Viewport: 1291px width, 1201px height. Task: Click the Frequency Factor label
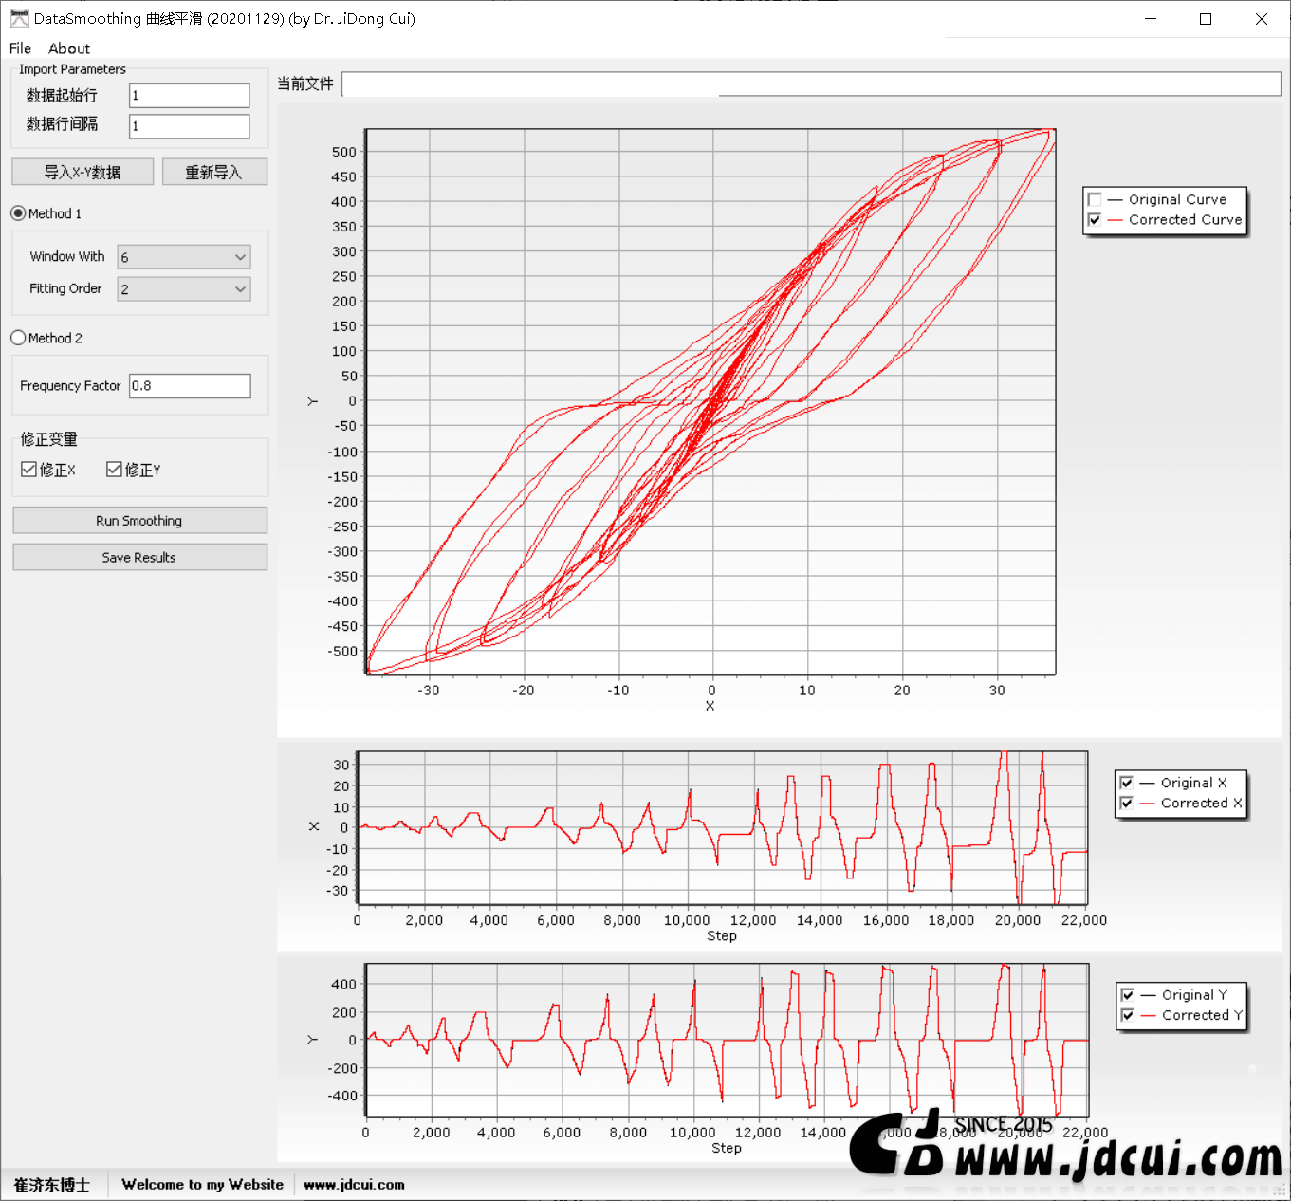70,385
